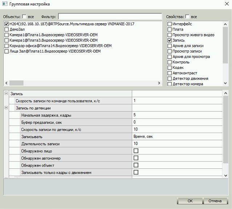Open Записывать 'Время, сек' dropdown
The width and height of the screenshot is (232, 209).
click(177, 137)
